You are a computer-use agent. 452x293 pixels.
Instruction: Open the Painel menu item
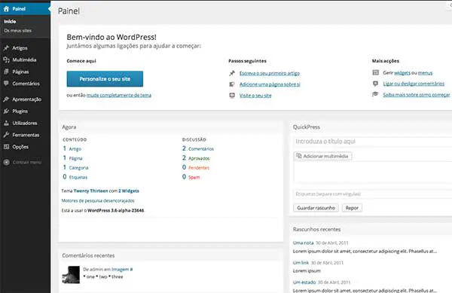[25, 9]
